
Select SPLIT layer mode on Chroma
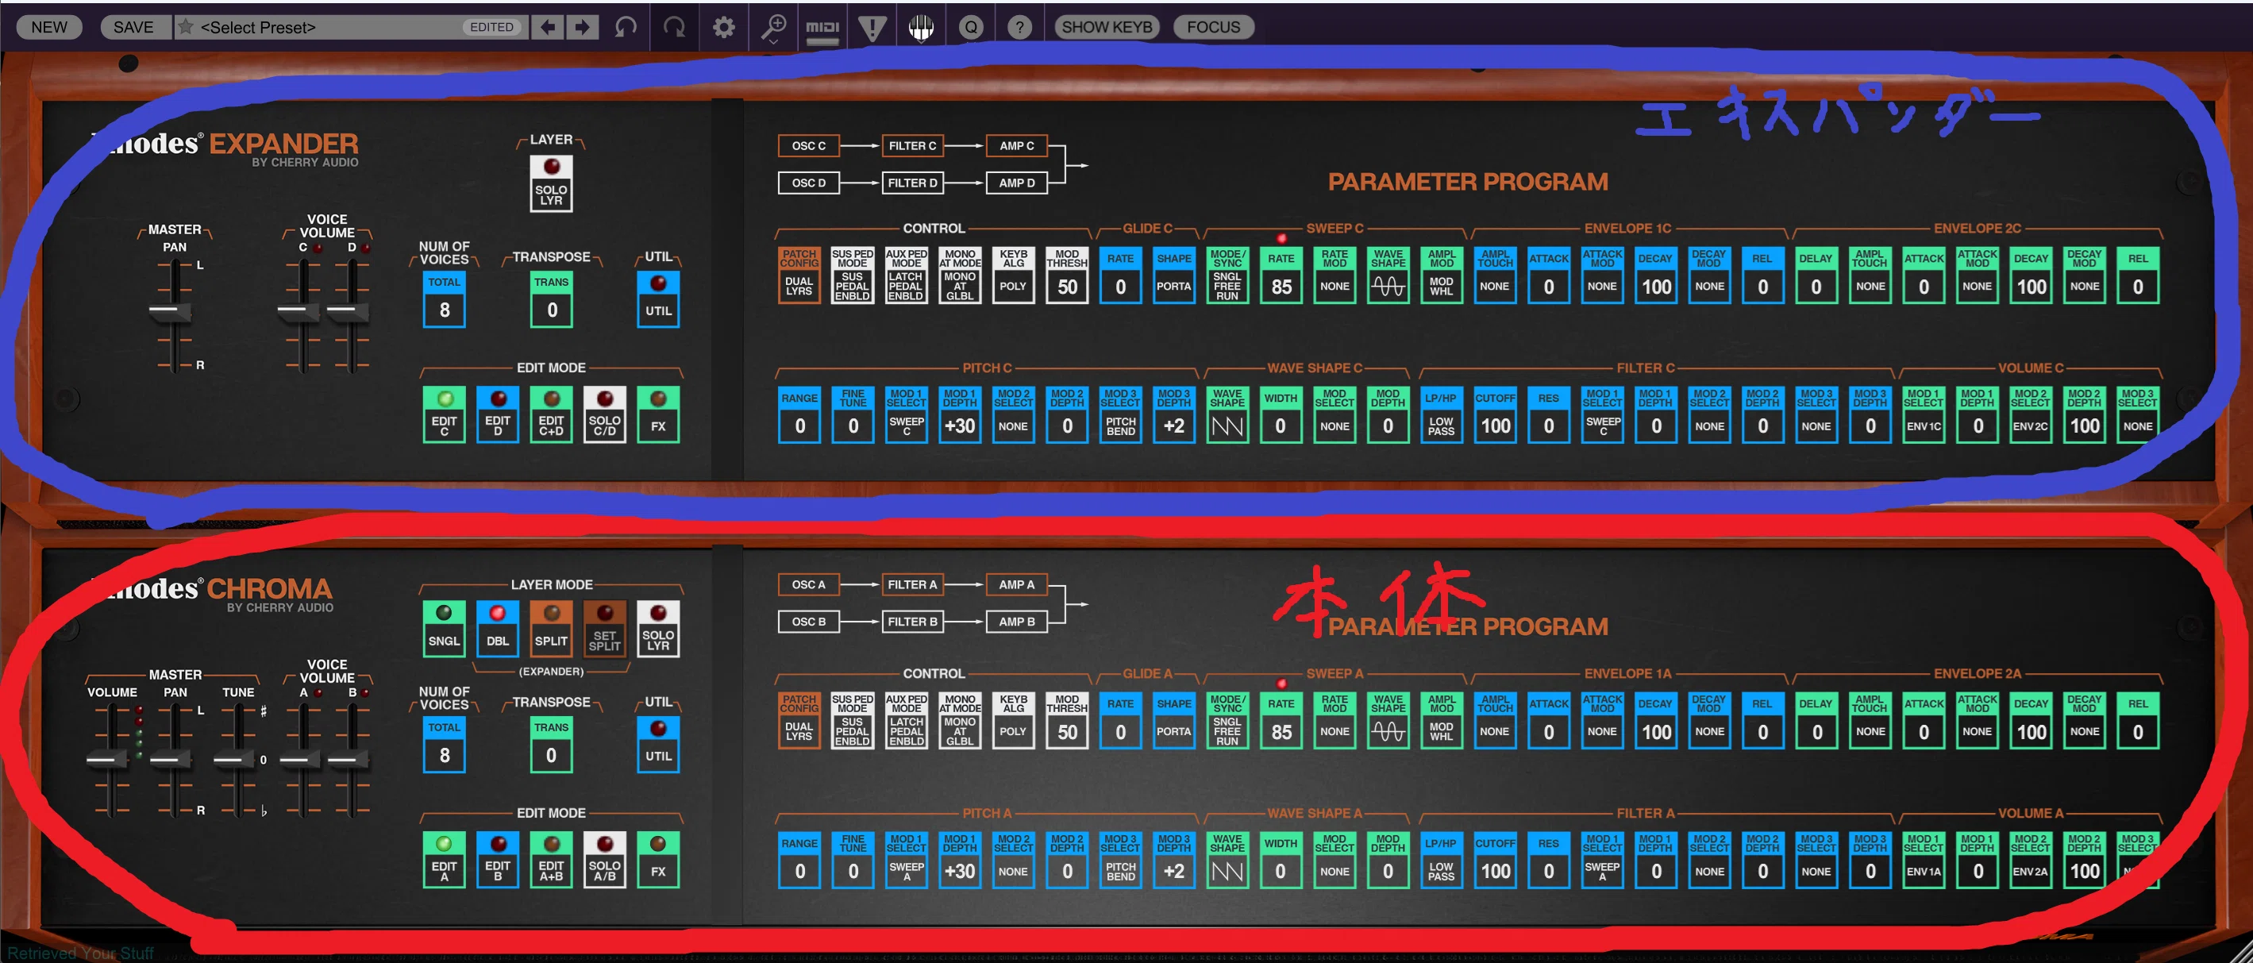[551, 628]
